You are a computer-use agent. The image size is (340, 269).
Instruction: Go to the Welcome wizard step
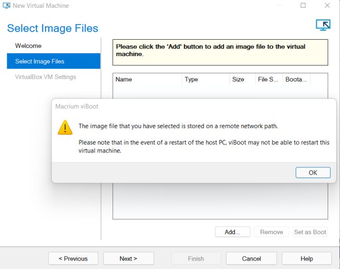coord(28,46)
